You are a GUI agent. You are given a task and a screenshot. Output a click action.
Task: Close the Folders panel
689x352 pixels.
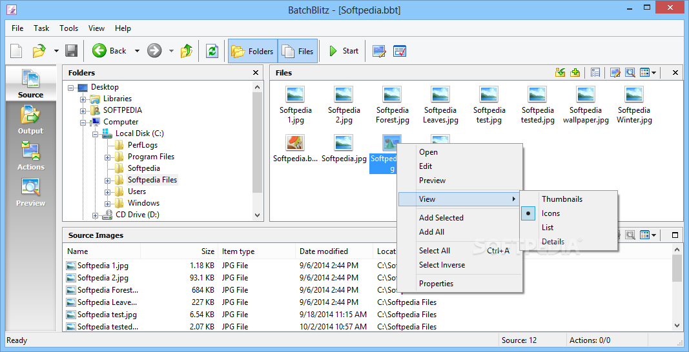pyautogui.click(x=256, y=73)
